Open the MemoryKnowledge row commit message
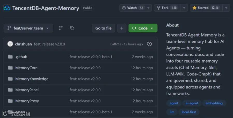 pyautogui.click(x=85, y=79)
